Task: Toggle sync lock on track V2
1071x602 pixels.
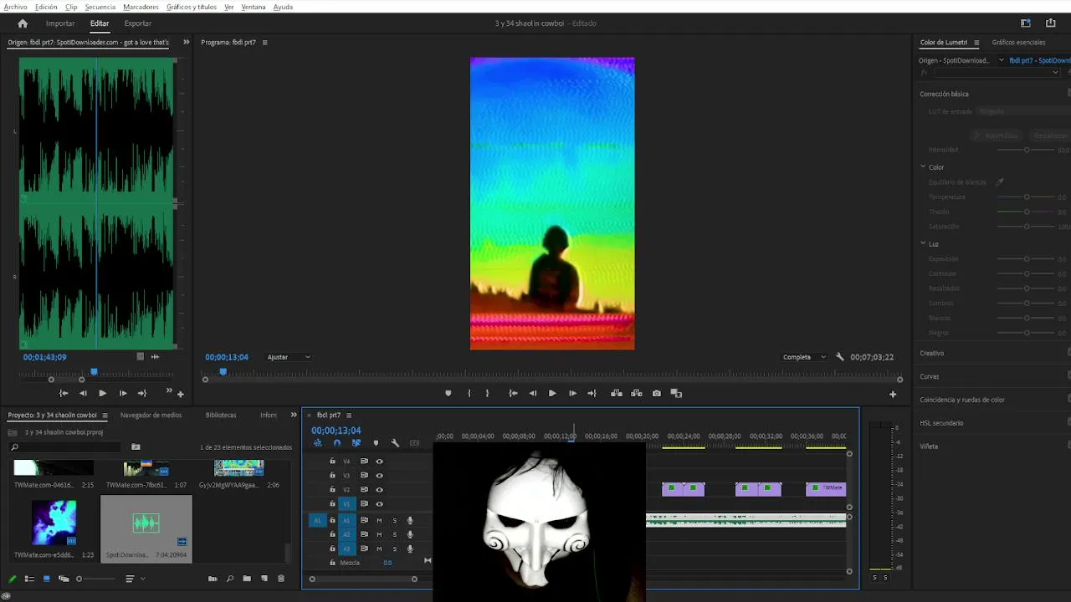Action: coord(364,490)
